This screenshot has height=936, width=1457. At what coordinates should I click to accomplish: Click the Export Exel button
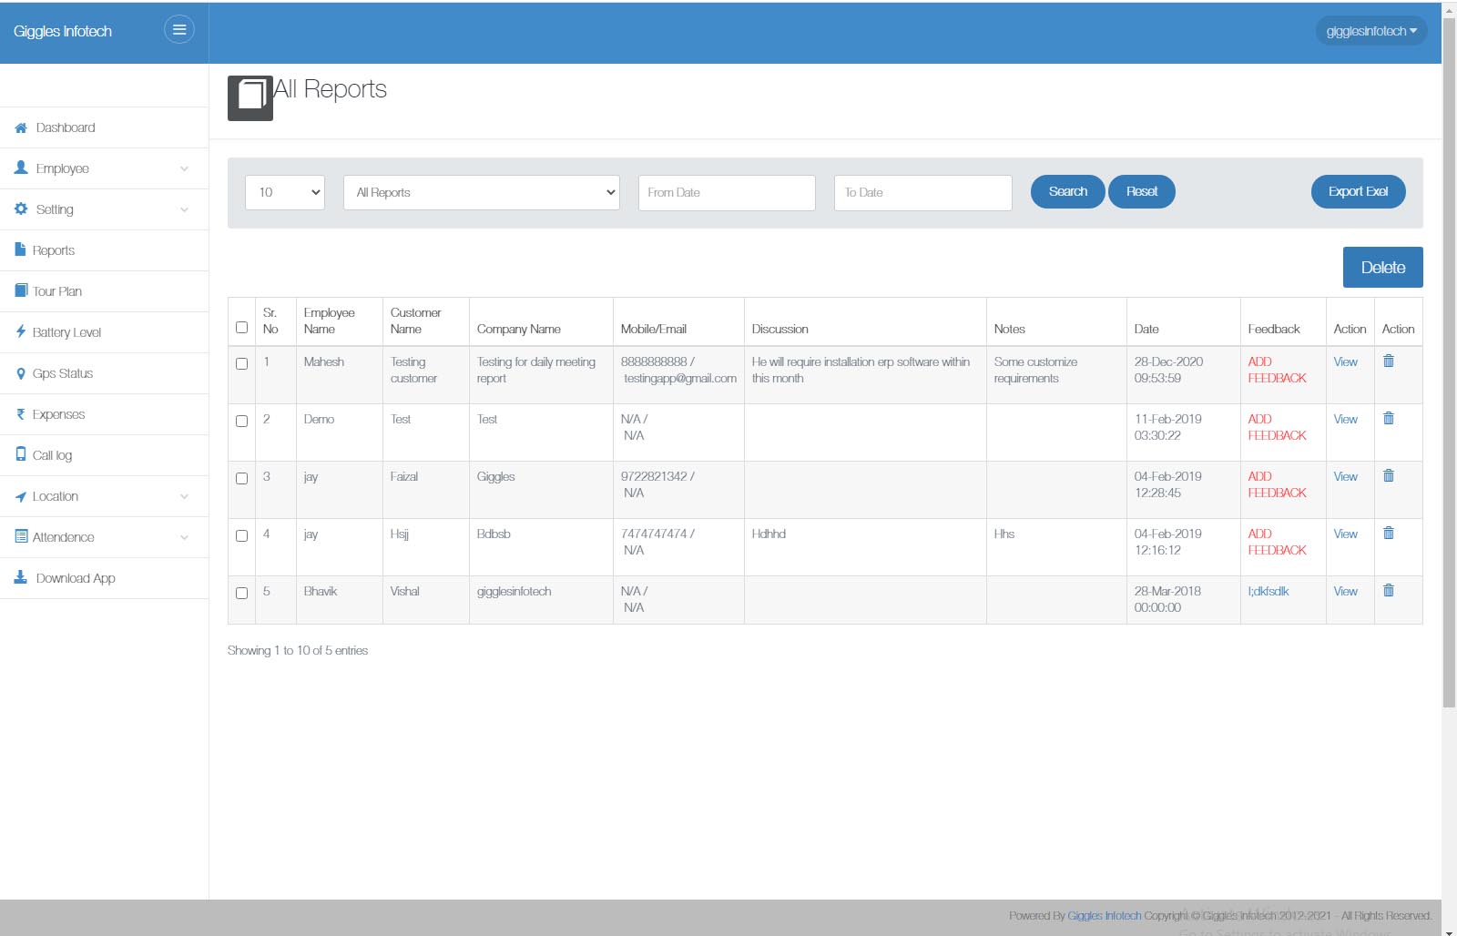pos(1358,191)
